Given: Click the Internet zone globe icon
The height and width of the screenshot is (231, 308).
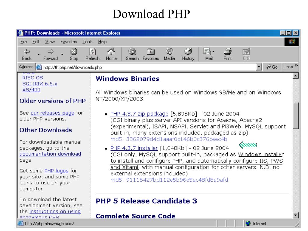Looking at the screenshot, I should click(x=248, y=223).
